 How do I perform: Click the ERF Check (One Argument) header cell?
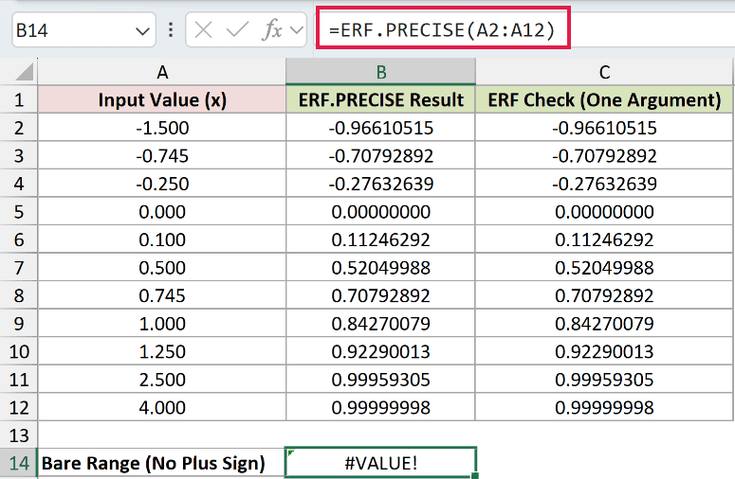click(604, 99)
